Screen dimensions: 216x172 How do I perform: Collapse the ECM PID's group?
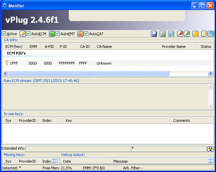(x=16, y=53)
